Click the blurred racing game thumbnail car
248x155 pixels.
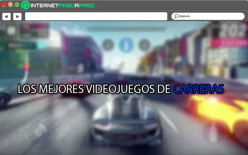(126, 120)
